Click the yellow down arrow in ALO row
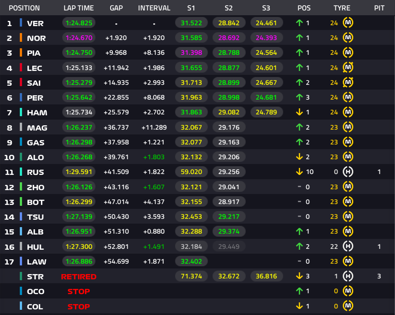The height and width of the screenshot is (315, 395). [x=299, y=157]
